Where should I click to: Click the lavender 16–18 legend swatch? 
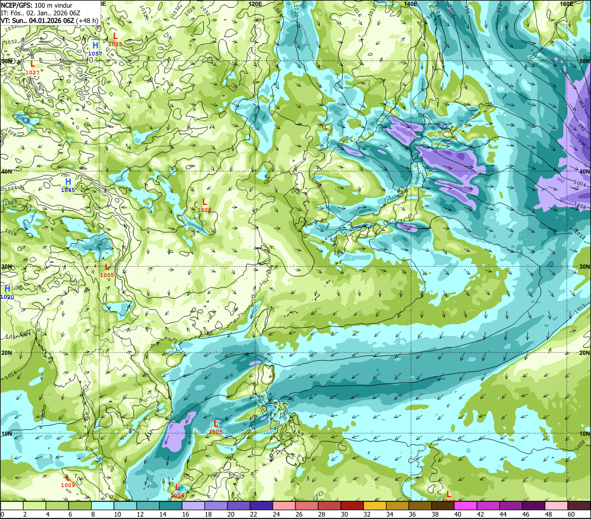pos(193,505)
